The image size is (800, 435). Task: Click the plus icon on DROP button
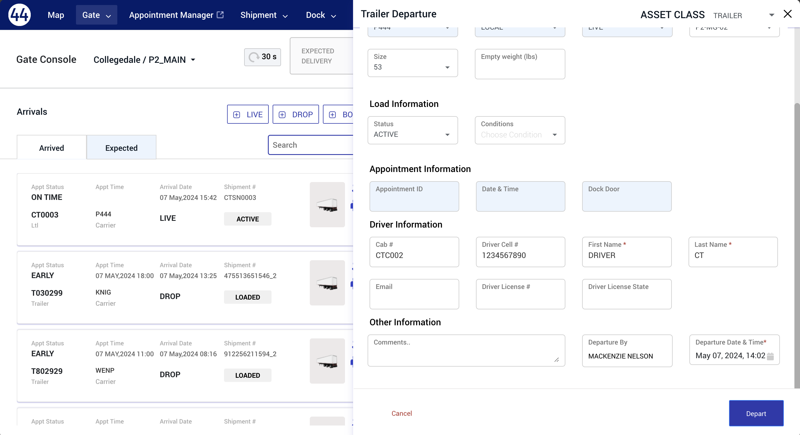[x=282, y=115]
